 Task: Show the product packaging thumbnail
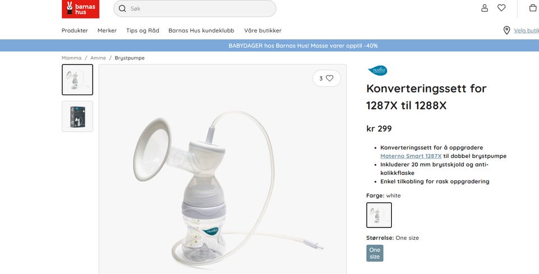pos(77,116)
